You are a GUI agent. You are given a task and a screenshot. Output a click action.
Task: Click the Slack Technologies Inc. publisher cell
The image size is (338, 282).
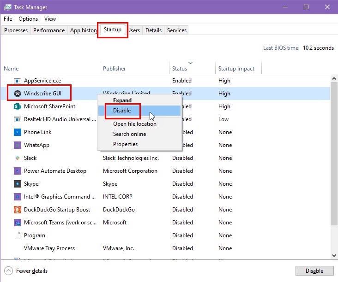point(131,158)
